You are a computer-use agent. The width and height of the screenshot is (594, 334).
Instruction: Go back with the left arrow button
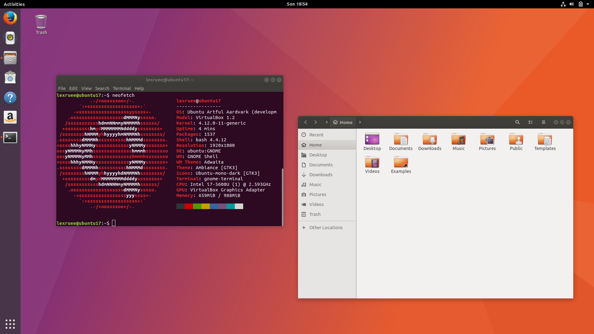306,122
